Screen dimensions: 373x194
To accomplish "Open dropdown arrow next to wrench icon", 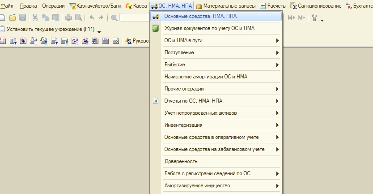I will pyautogui.click(x=322, y=21).
